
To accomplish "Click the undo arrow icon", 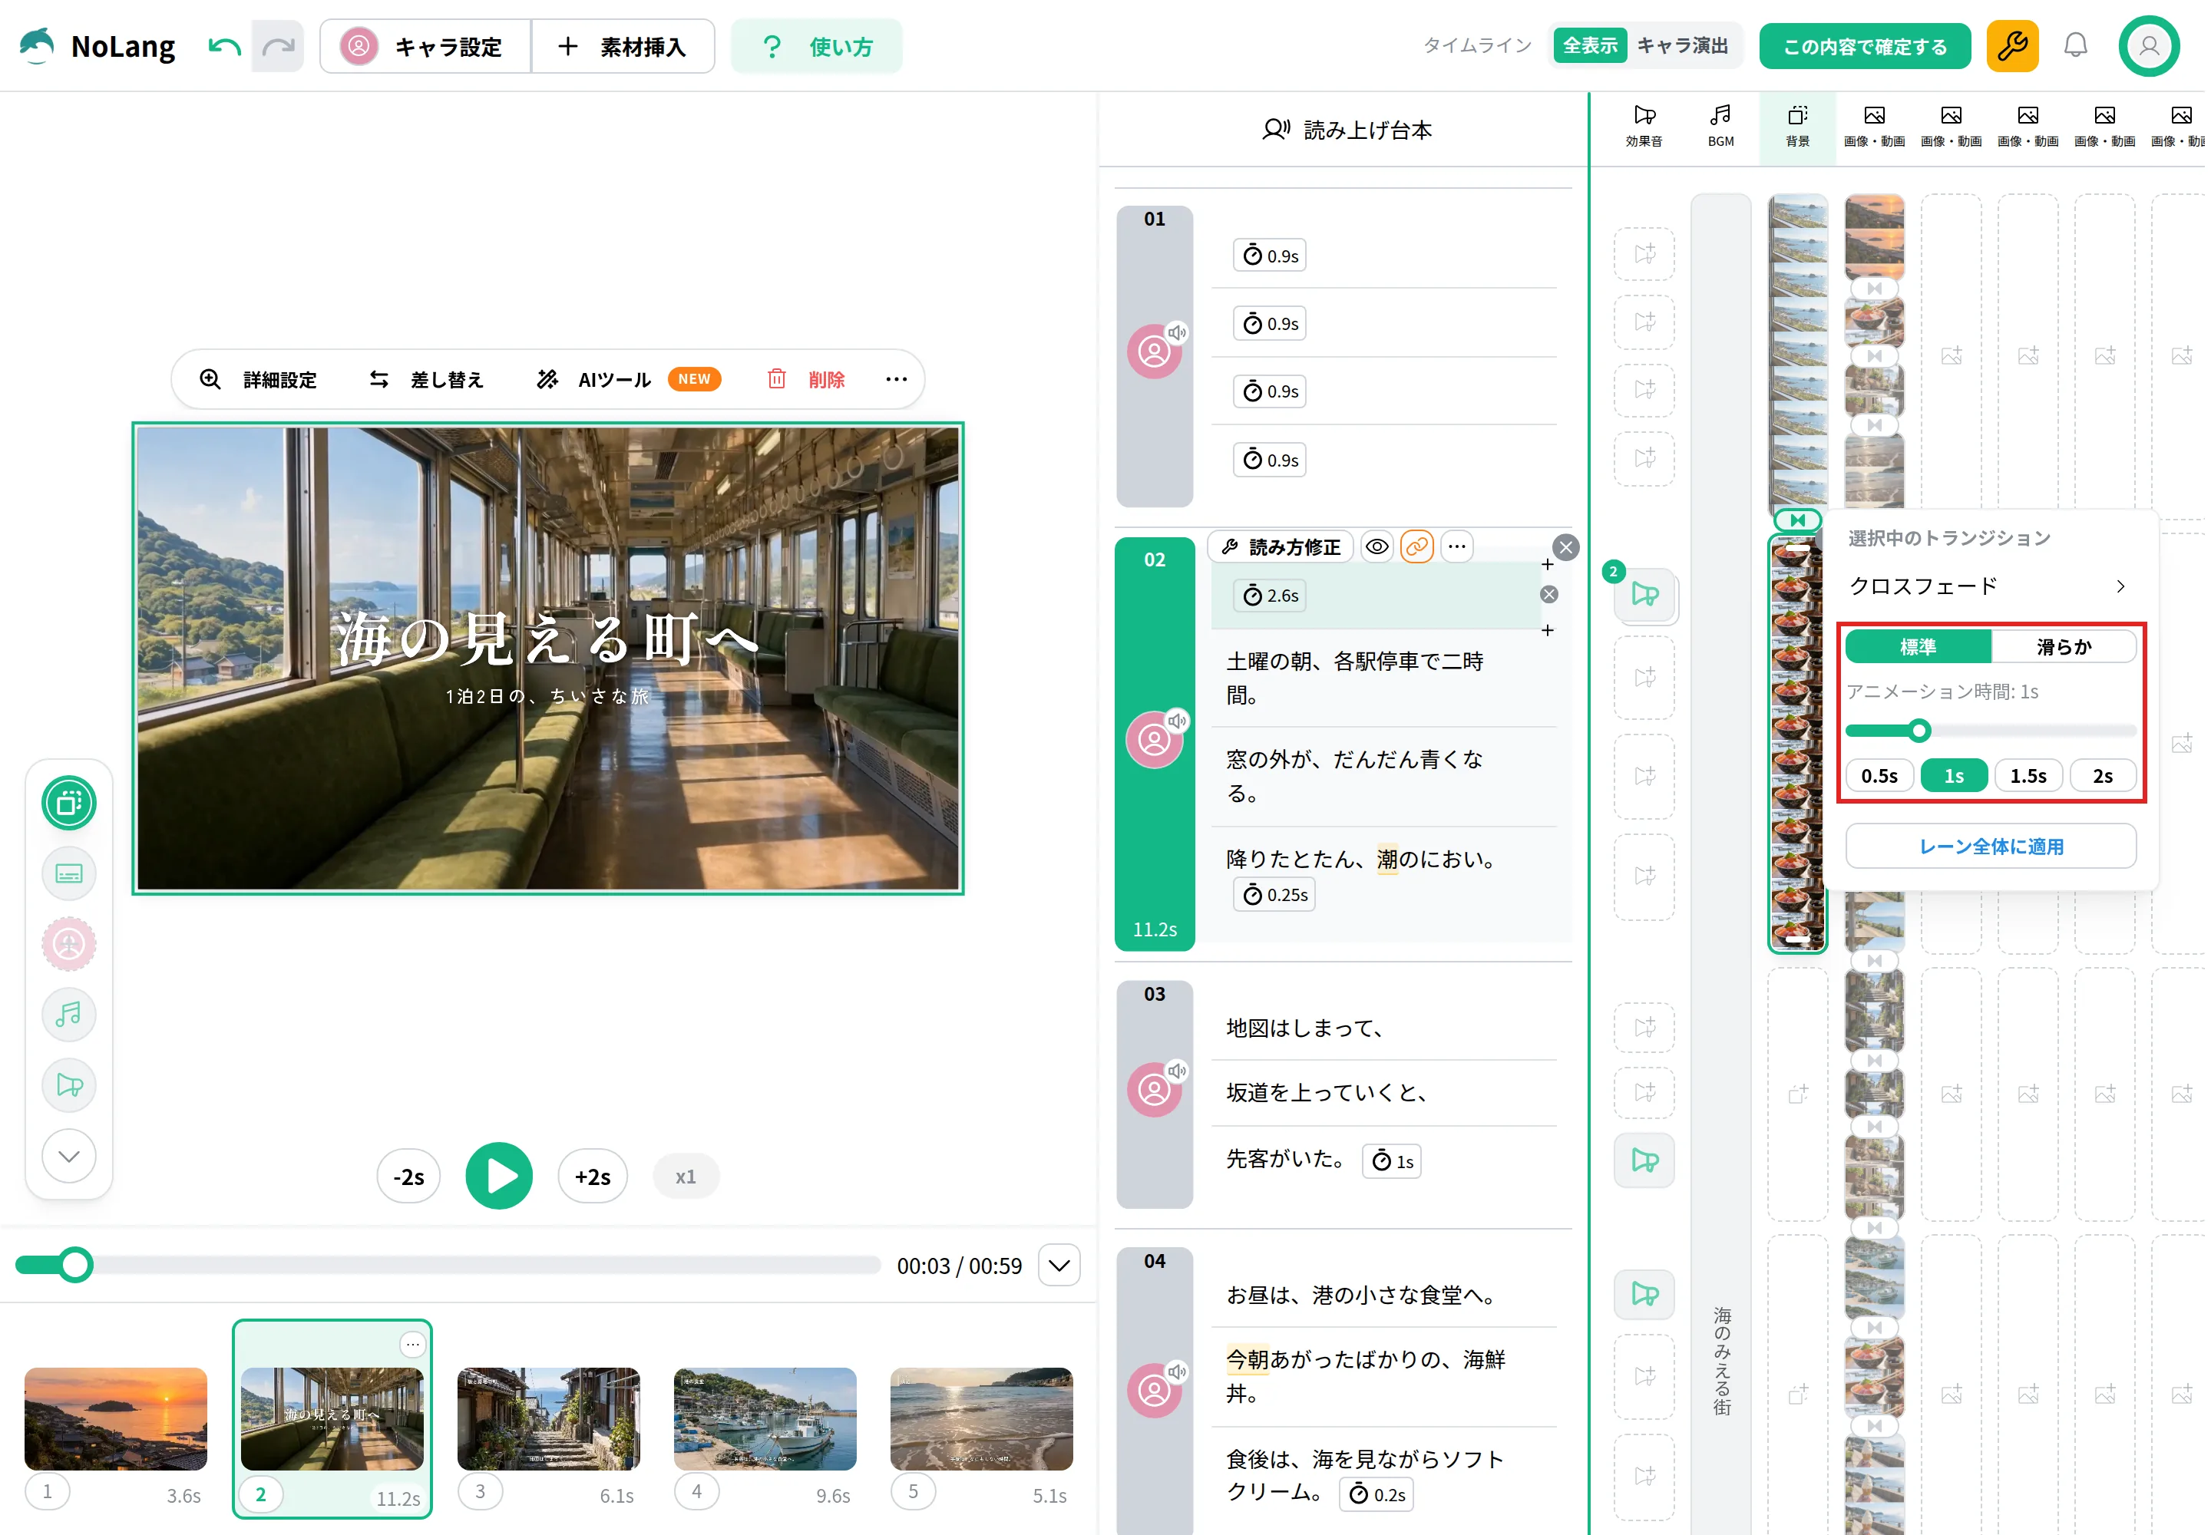I will point(224,46).
